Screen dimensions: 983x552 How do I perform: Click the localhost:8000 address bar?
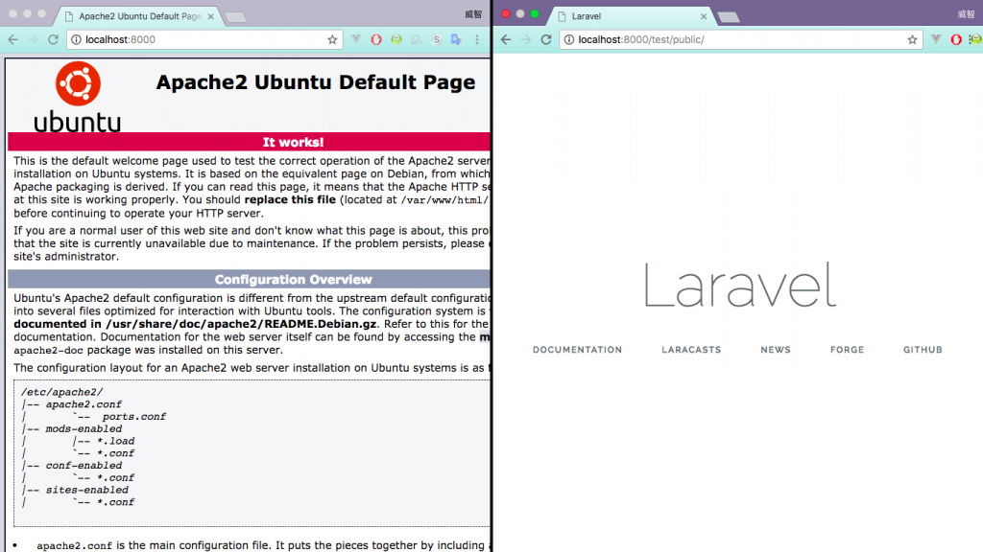pos(204,39)
